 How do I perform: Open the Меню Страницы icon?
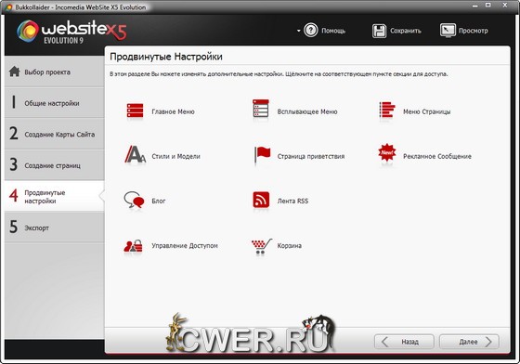coord(386,110)
